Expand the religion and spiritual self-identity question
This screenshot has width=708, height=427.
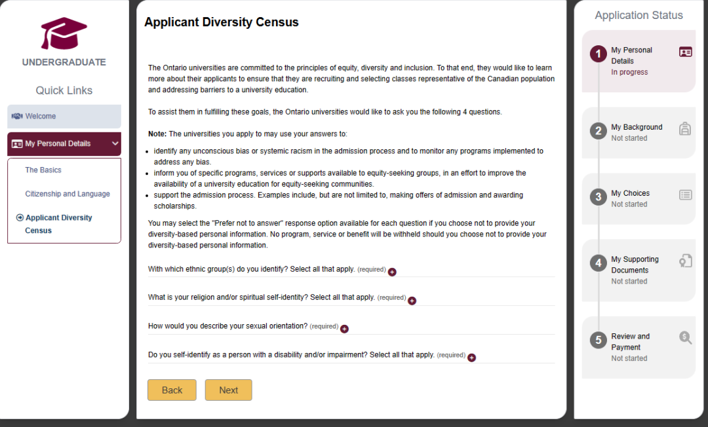(x=412, y=301)
